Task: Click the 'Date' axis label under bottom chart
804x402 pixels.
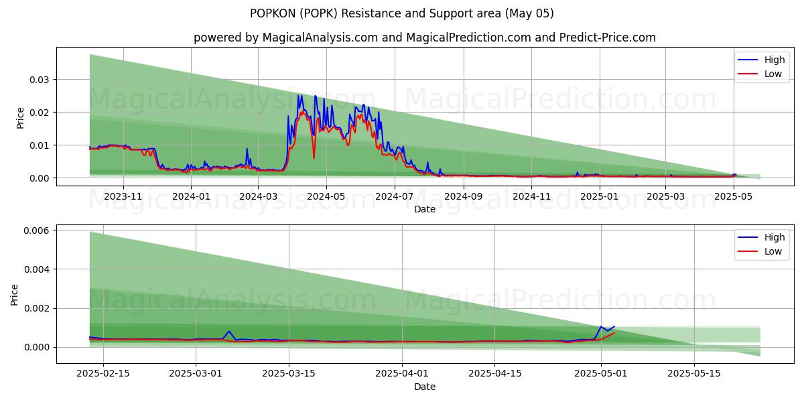Action: point(425,387)
